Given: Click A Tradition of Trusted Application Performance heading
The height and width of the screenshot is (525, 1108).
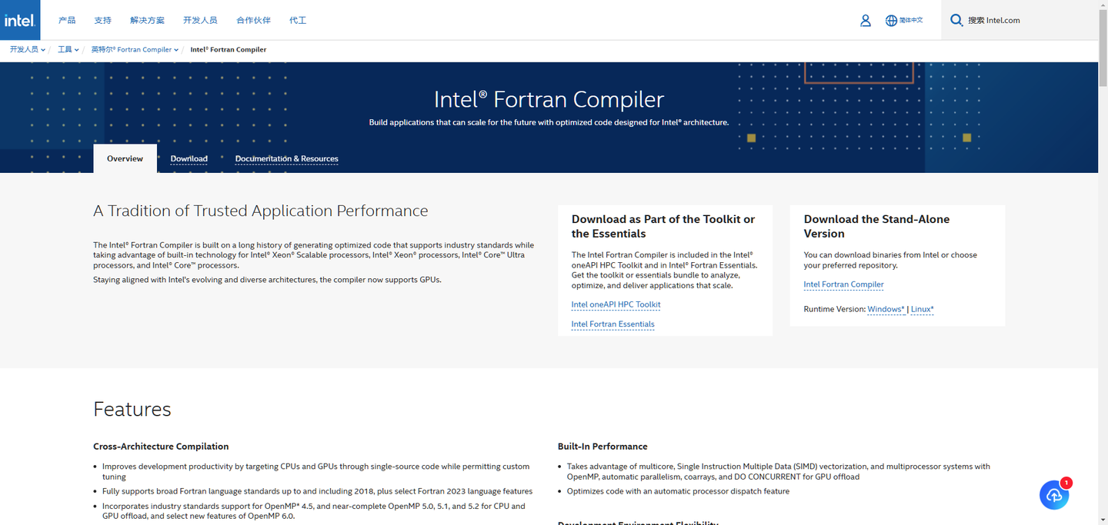Looking at the screenshot, I should pyautogui.click(x=260, y=211).
